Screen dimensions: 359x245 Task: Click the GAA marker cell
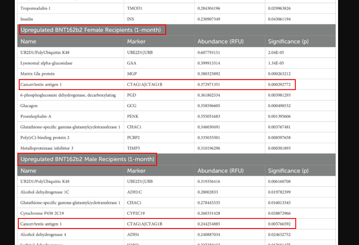click(x=131, y=63)
